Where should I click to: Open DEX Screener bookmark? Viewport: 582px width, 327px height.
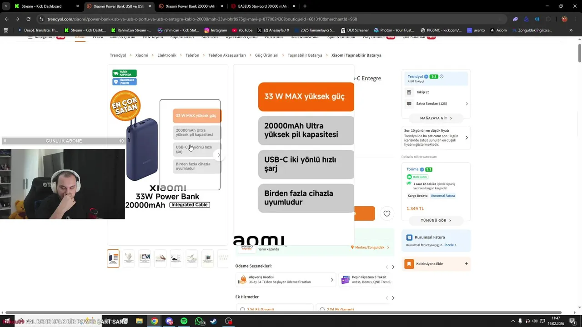[355, 30]
